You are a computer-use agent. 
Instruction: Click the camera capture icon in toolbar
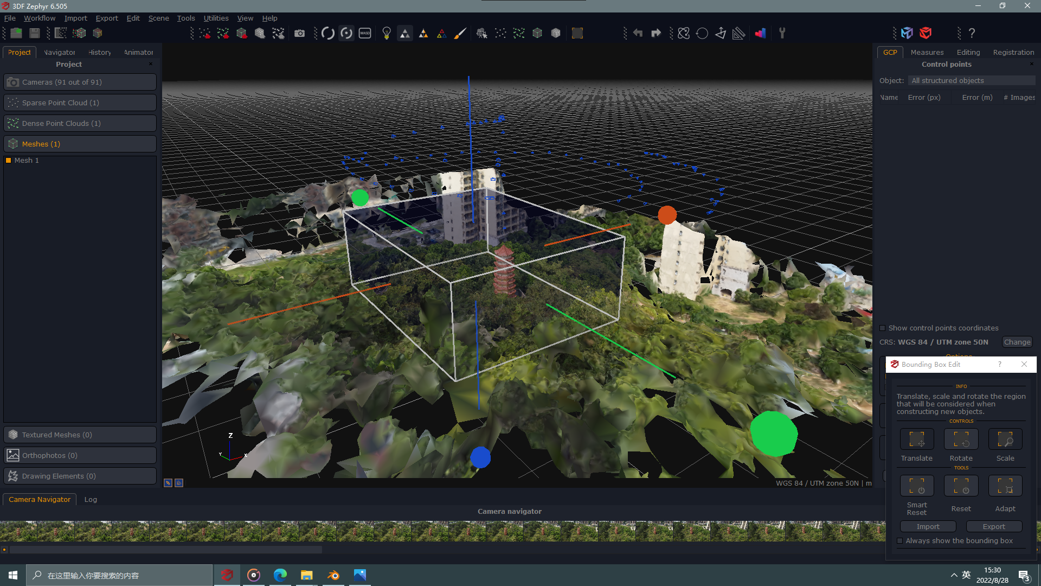pos(300,33)
